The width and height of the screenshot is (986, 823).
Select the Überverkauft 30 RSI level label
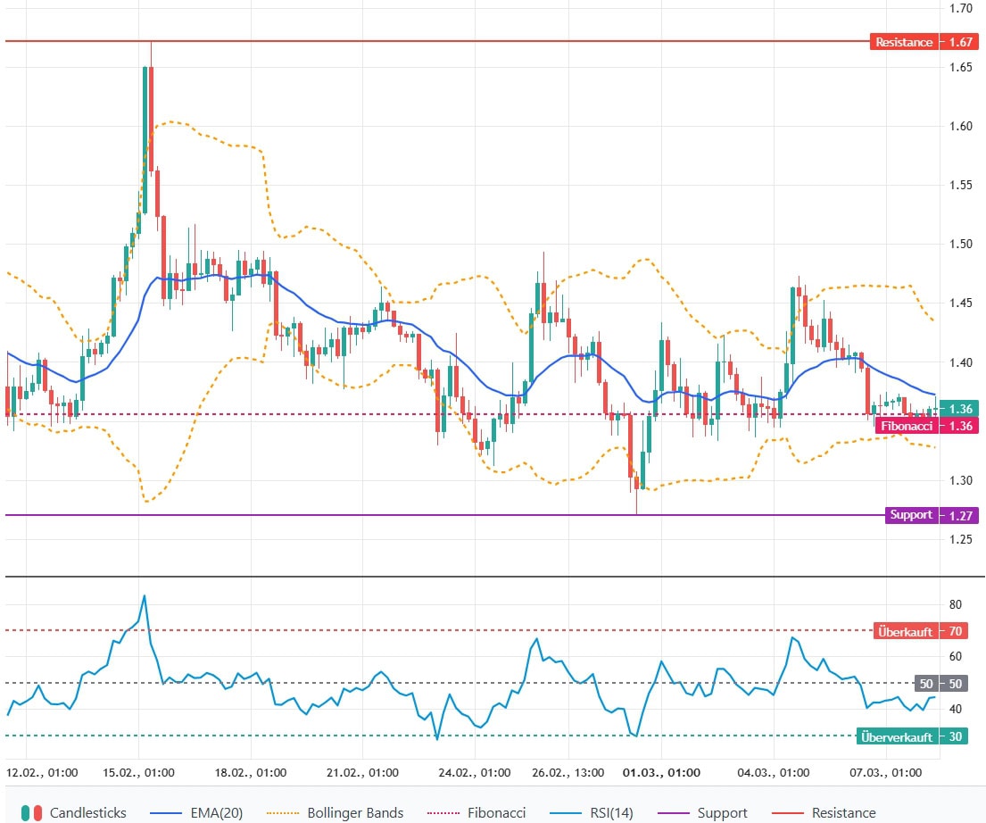point(912,736)
